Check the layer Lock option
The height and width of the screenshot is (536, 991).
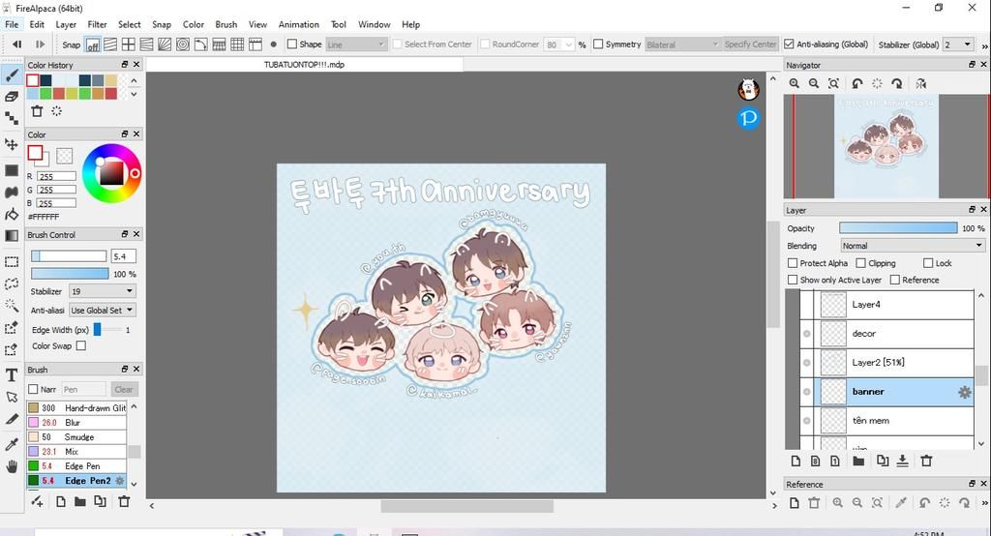[x=928, y=263]
